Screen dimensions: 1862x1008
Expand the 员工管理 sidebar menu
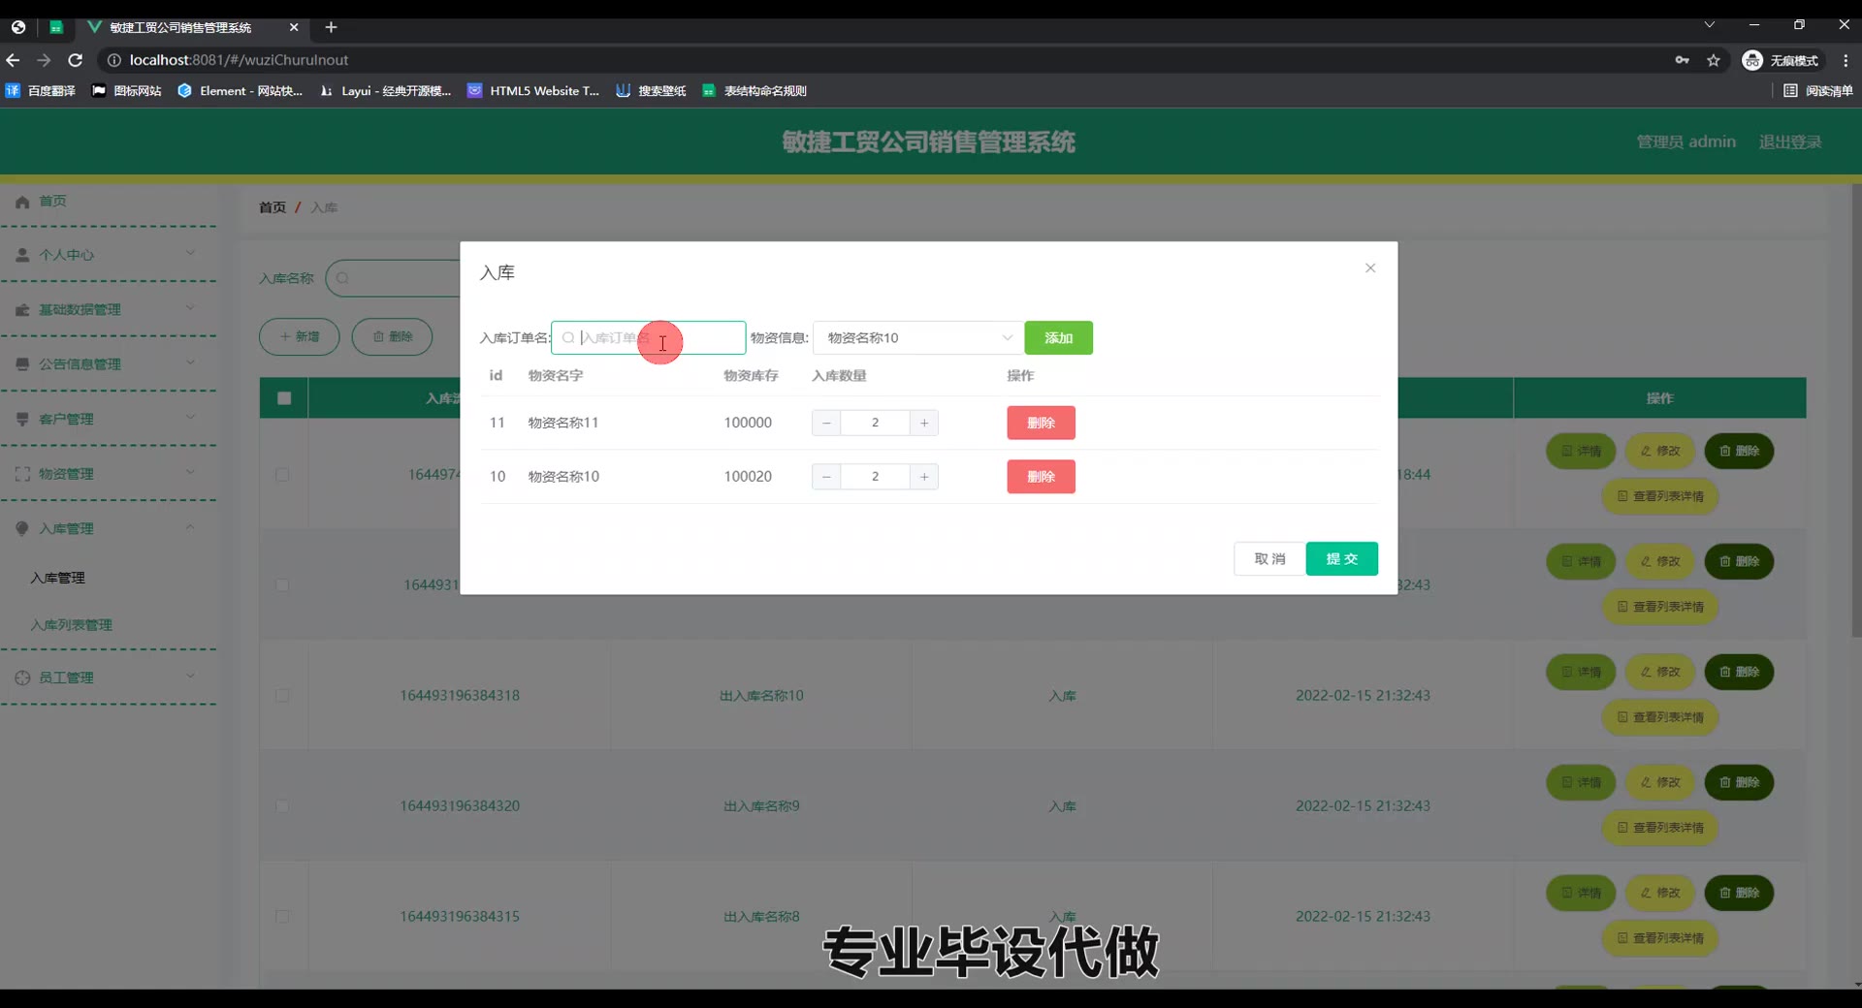coord(108,677)
